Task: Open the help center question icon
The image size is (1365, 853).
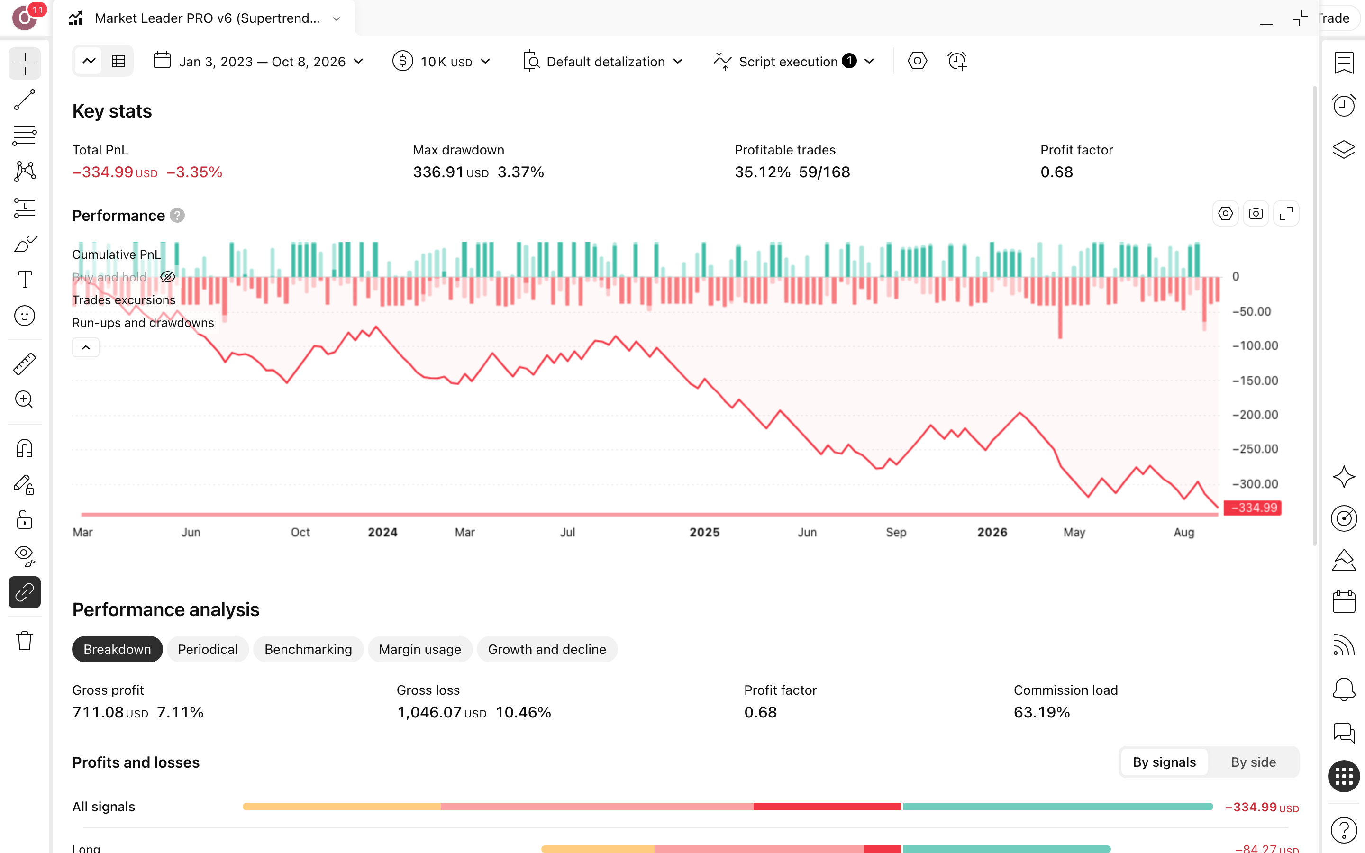Action: coord(1344,830)
